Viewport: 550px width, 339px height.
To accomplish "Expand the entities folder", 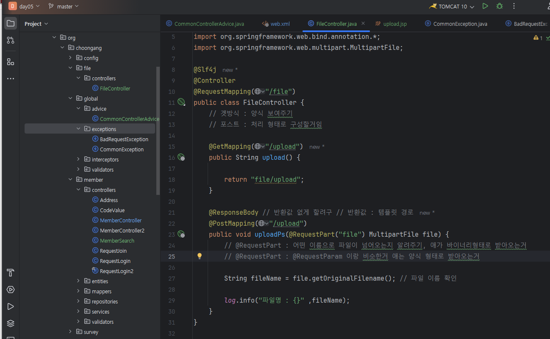I will click(x=78, y=281).
